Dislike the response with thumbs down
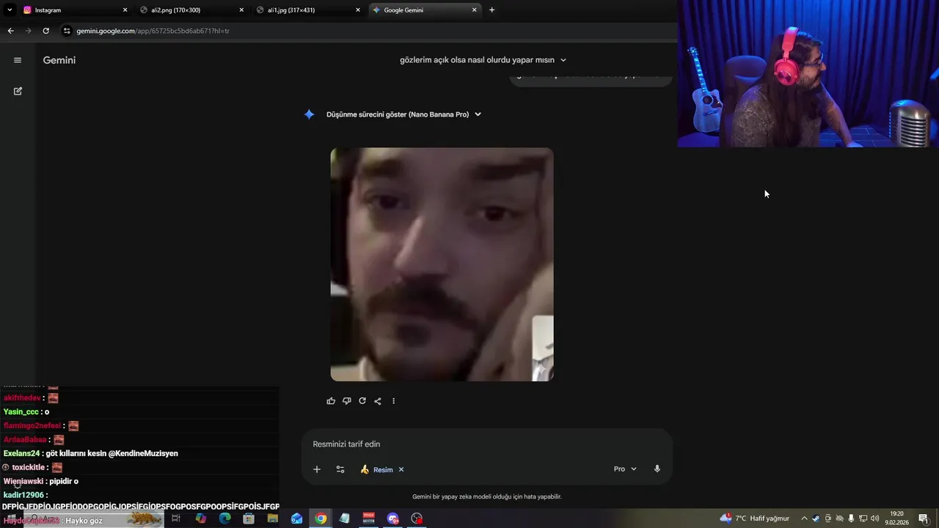The height and width of the screenshot is (528, 939). coord(346,401)
